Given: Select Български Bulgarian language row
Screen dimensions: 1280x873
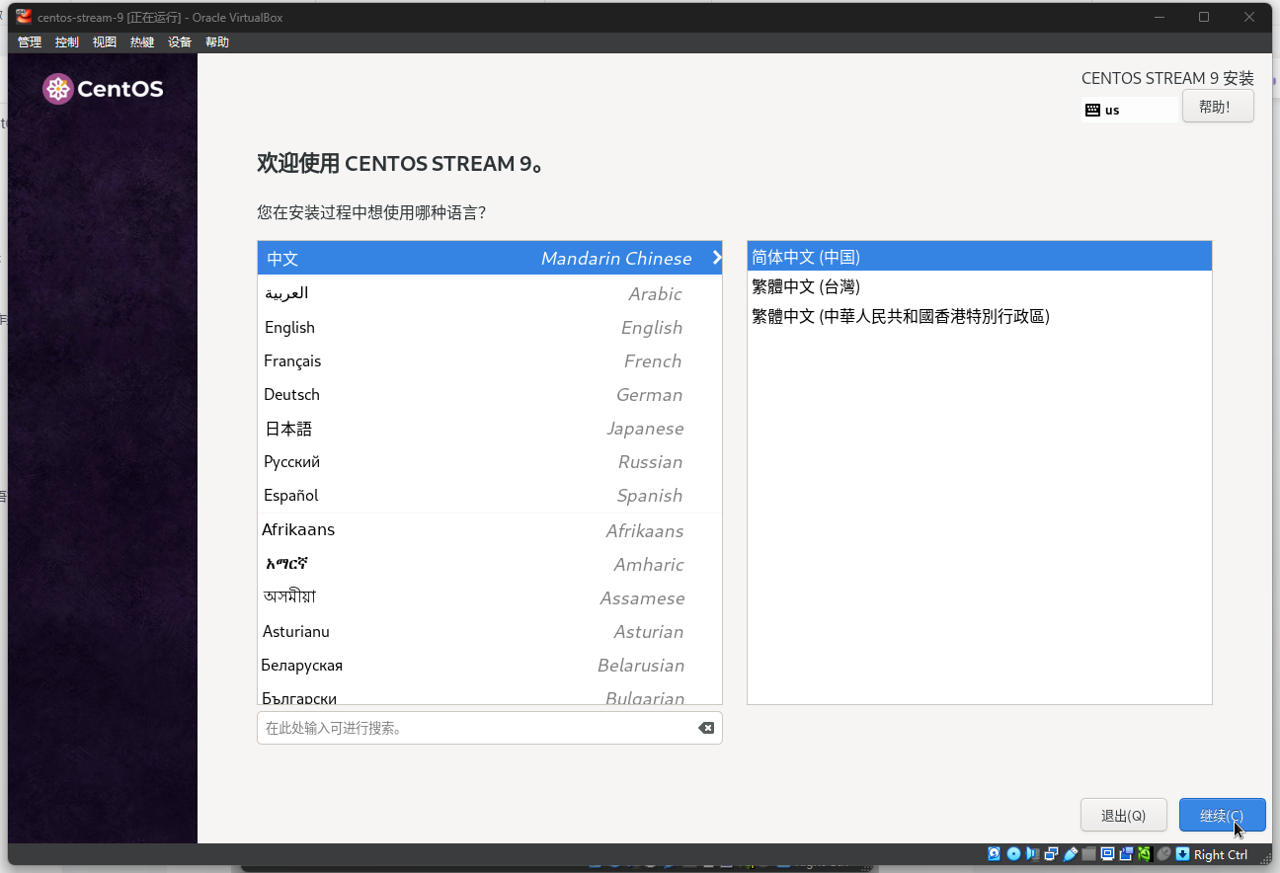Looking at the screenshot, I should tap(490, 694).
